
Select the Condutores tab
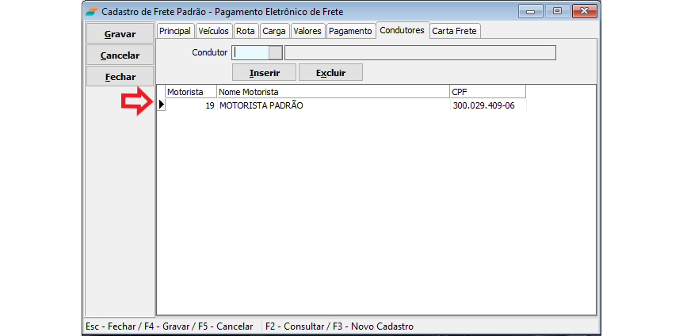402,30
